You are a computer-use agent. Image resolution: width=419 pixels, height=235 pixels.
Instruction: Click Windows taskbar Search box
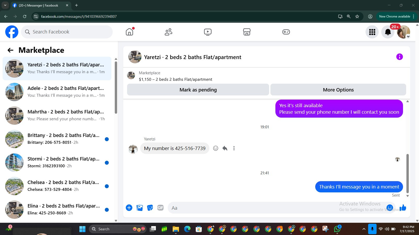(x=118, y=229)
